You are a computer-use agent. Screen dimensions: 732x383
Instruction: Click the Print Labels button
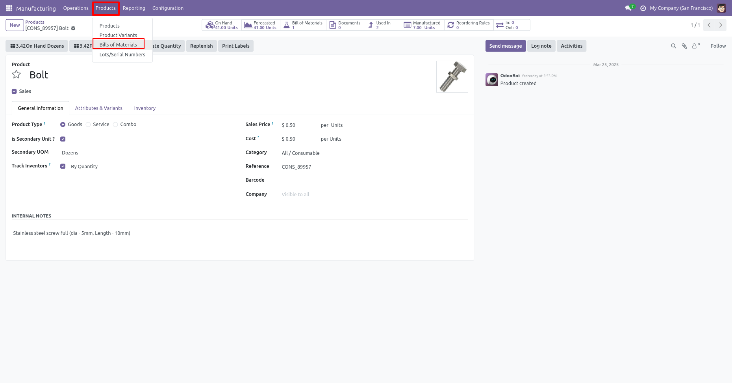236,46
